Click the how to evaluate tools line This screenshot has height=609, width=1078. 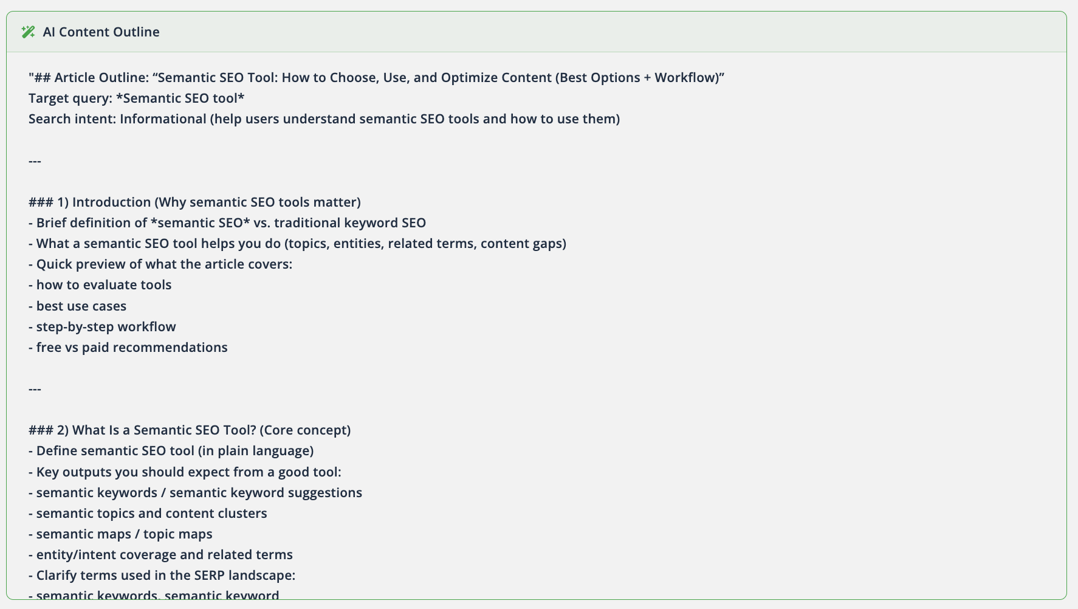pos(100,285)
